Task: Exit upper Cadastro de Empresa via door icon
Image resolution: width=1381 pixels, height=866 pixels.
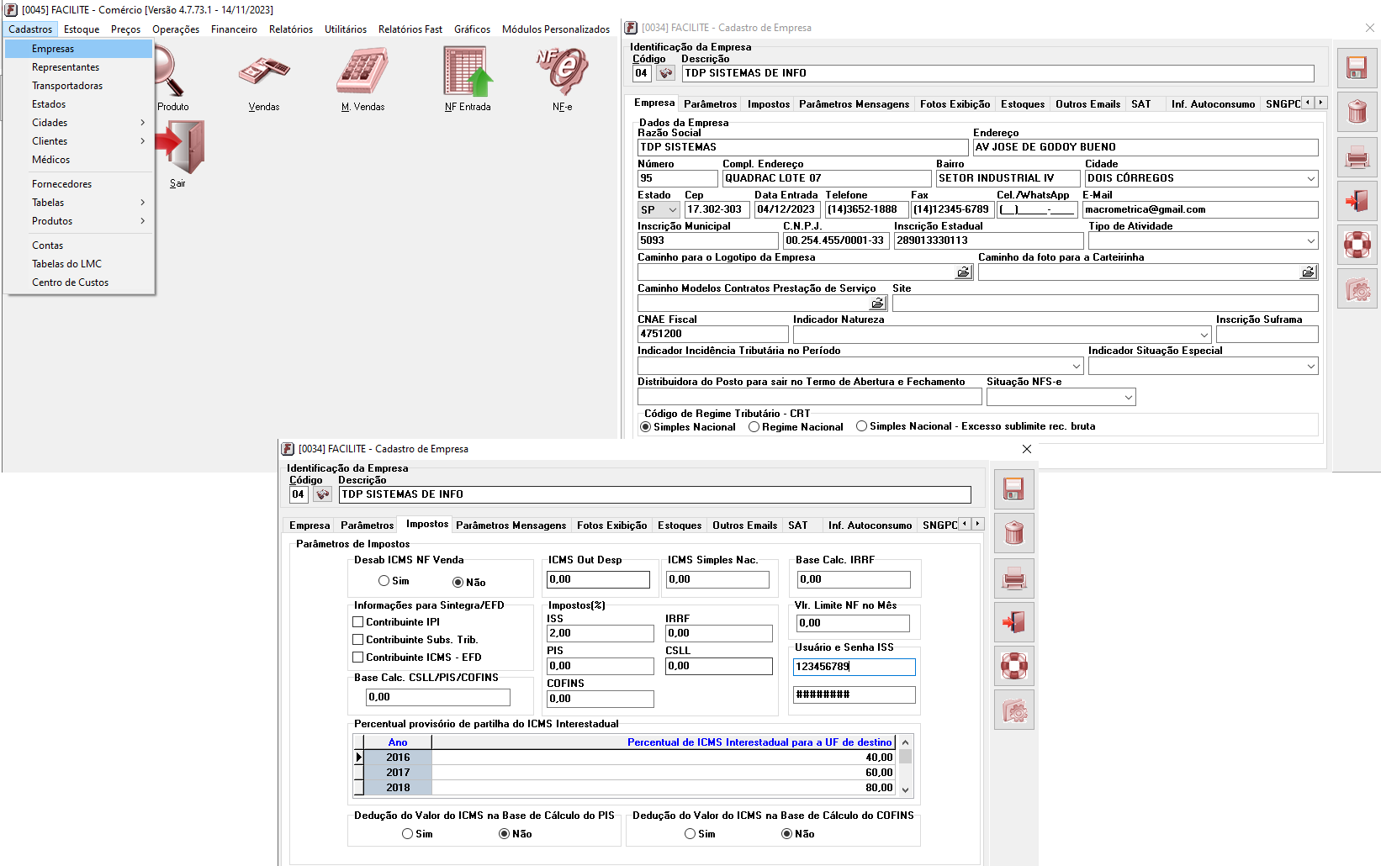Action: [1357, 201]
